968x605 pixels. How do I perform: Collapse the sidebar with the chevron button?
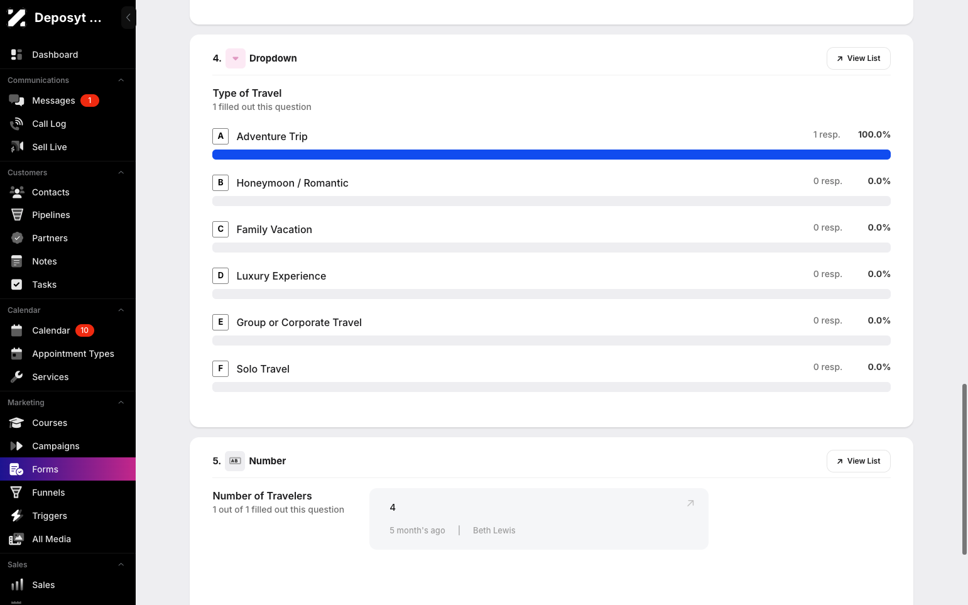click(128, 18)
